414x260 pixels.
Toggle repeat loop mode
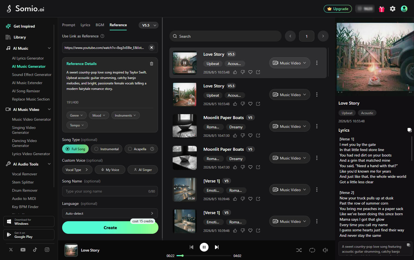(312, 250)
